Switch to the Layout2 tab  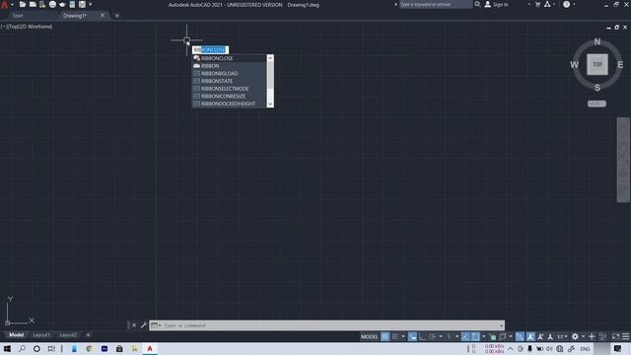point(68,335)
